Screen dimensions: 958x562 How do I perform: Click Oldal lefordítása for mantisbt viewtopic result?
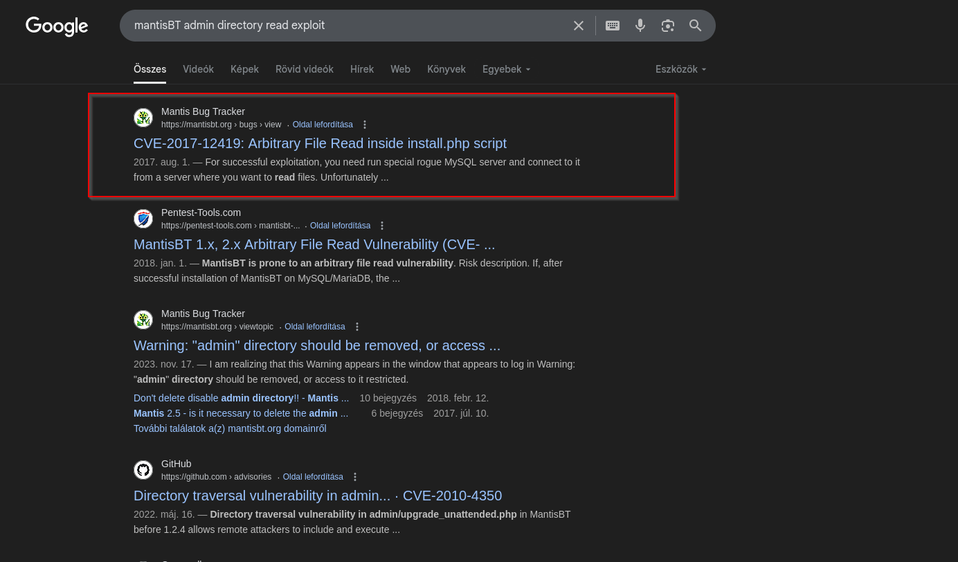pyautogui.click(x=315, y=327)
